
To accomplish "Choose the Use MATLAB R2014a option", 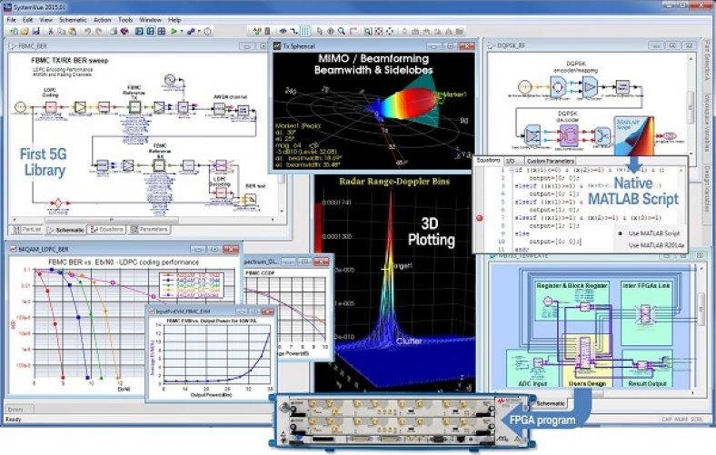I will (x=656, y=245).
